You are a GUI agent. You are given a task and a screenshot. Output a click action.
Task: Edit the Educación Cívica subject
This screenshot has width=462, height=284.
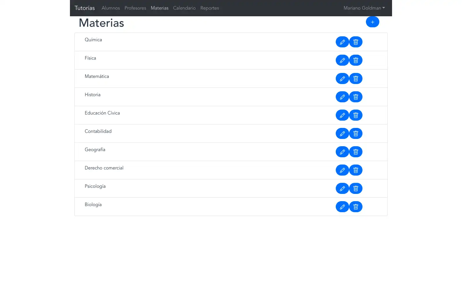(342, 115)
